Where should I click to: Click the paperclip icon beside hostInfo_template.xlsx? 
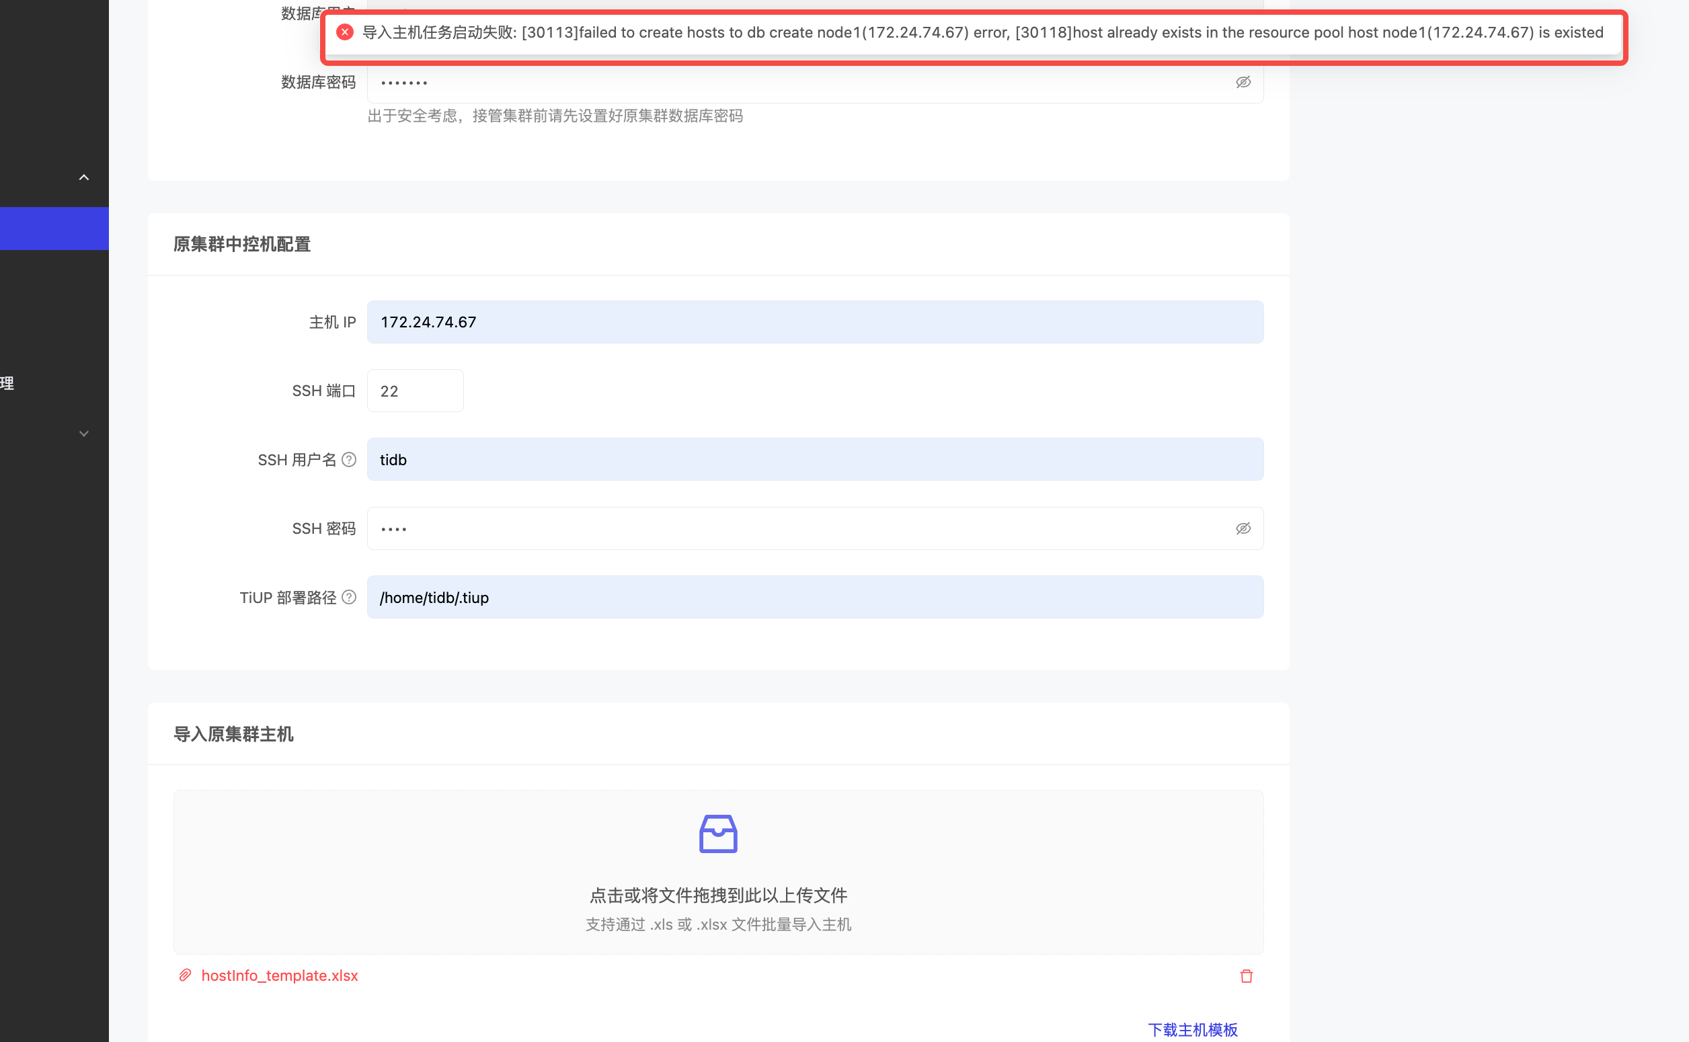click(186, 975)
